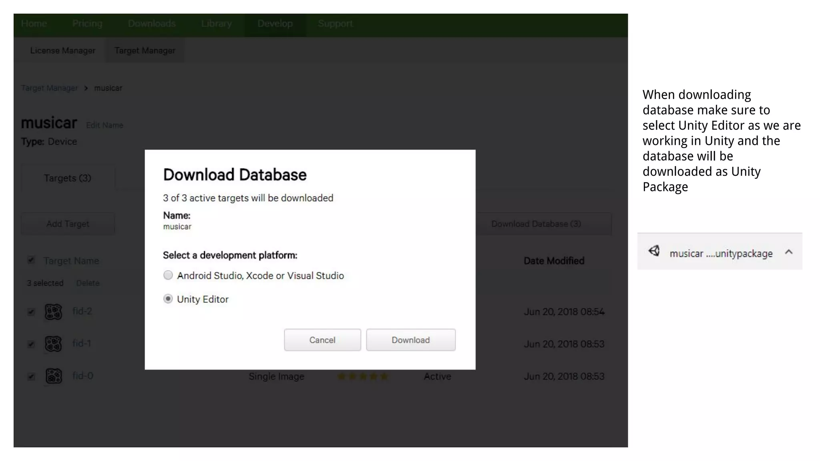This screenshot has width=820, height=461.
Task: Sort by the Target Name column header
Action: click(71, 261)
